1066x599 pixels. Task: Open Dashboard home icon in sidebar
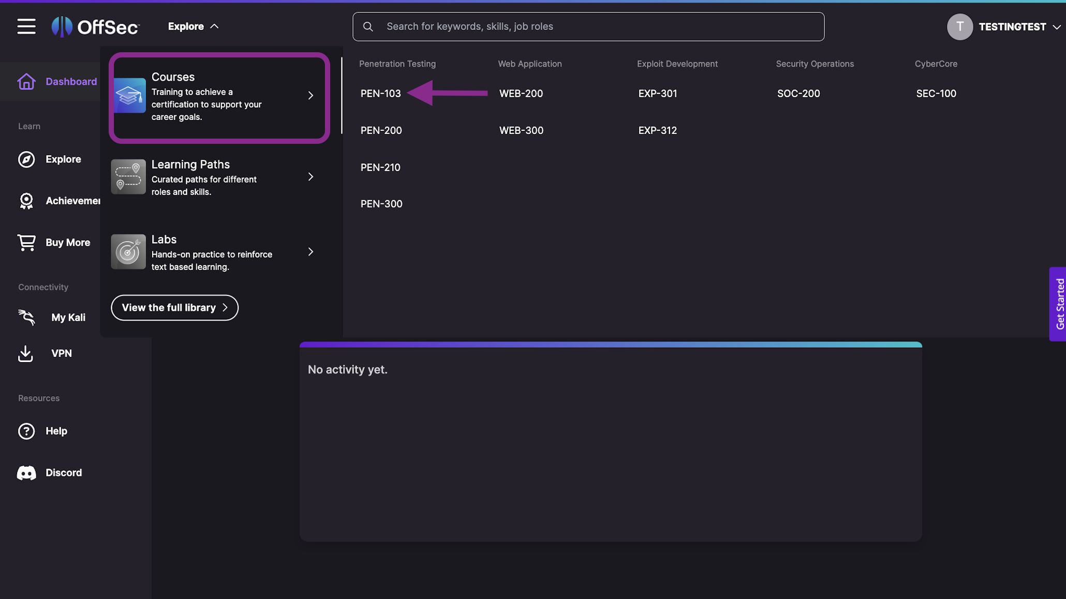pos(26,82)
